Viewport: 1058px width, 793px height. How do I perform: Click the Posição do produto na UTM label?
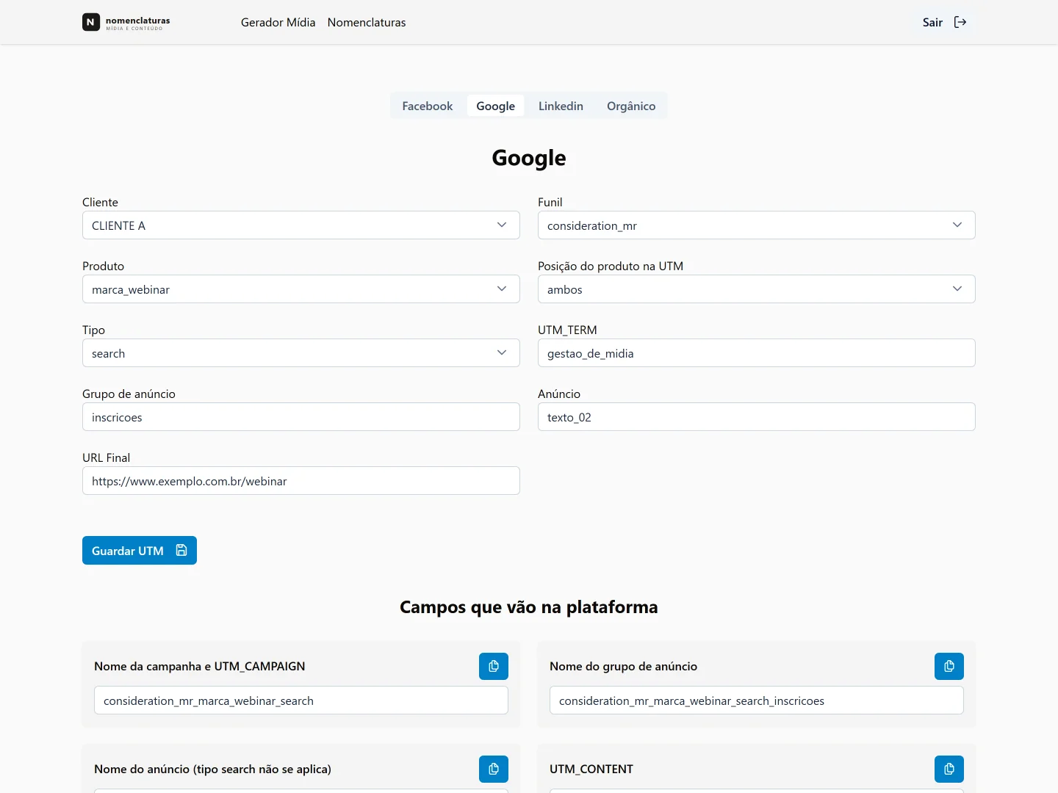click(x=611, y=266)
